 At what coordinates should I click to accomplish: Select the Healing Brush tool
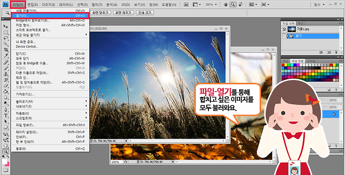point(6,62)
